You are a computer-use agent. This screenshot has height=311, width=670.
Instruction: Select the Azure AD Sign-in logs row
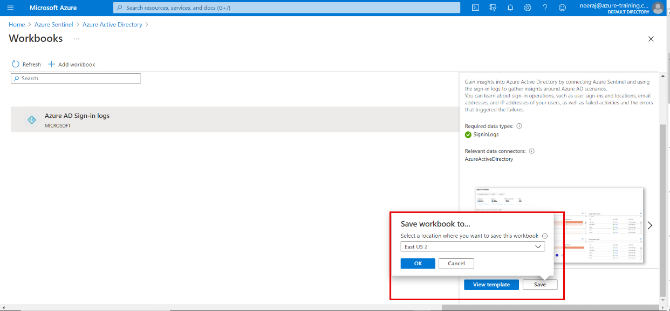point(235,119)
